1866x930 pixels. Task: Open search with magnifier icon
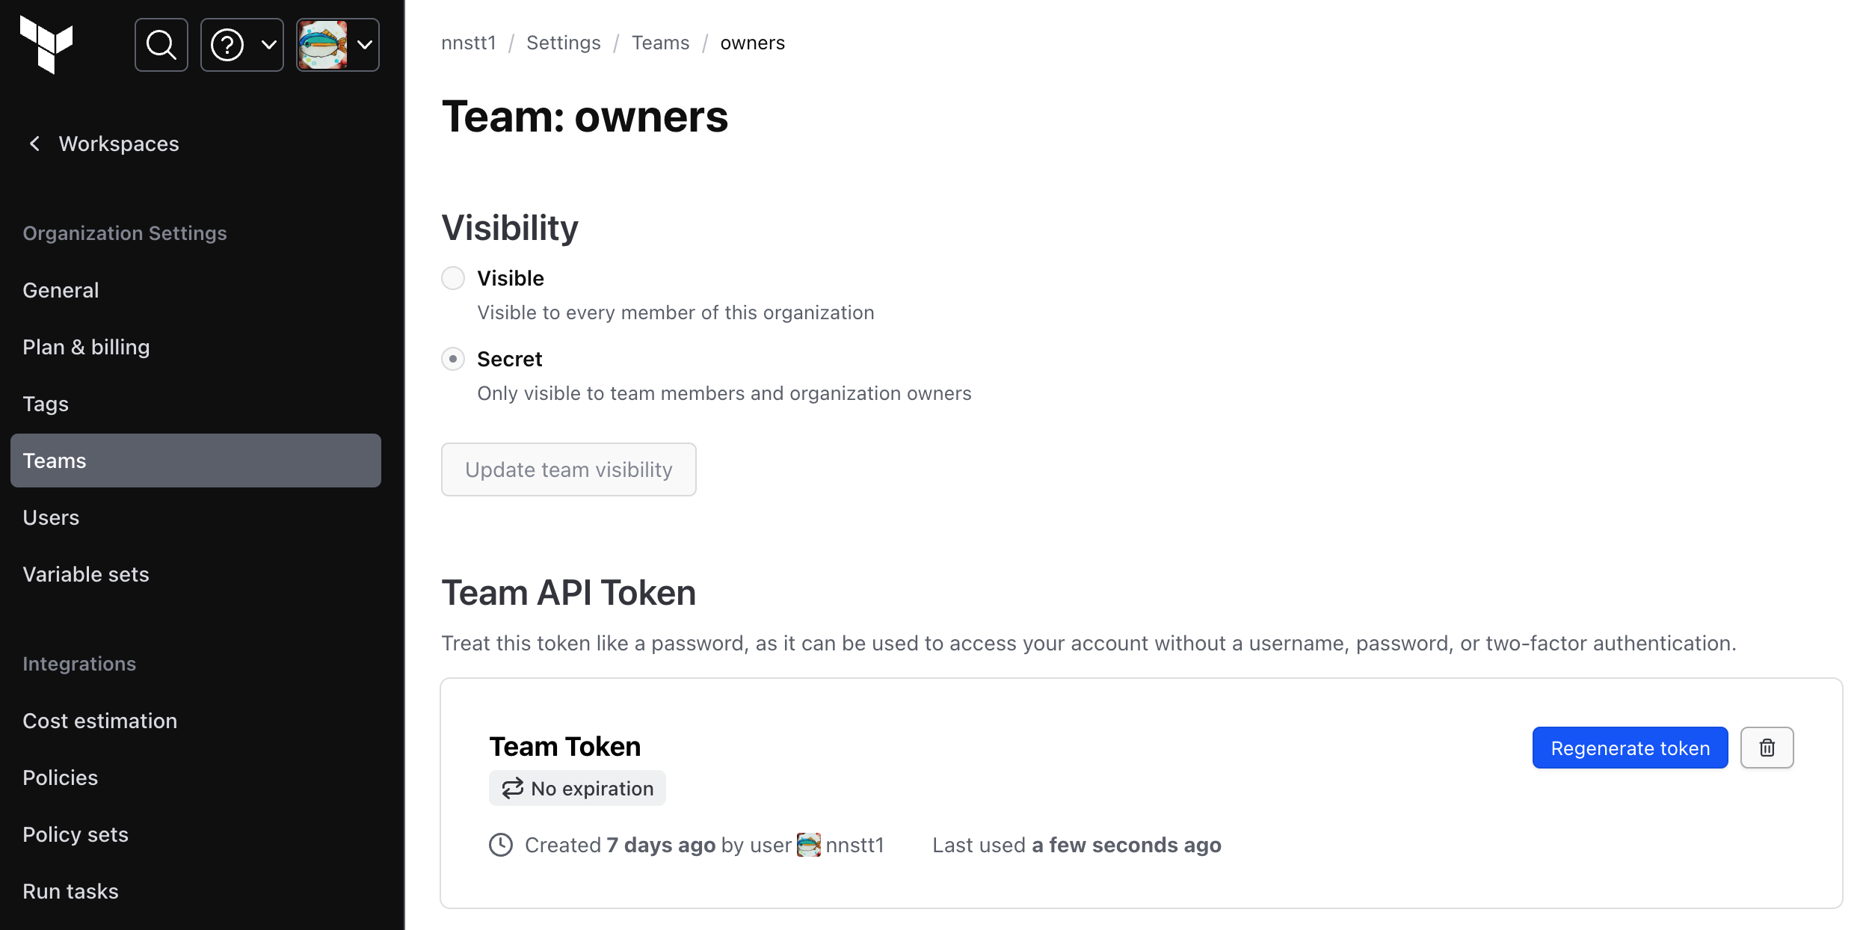coord(161,45)
